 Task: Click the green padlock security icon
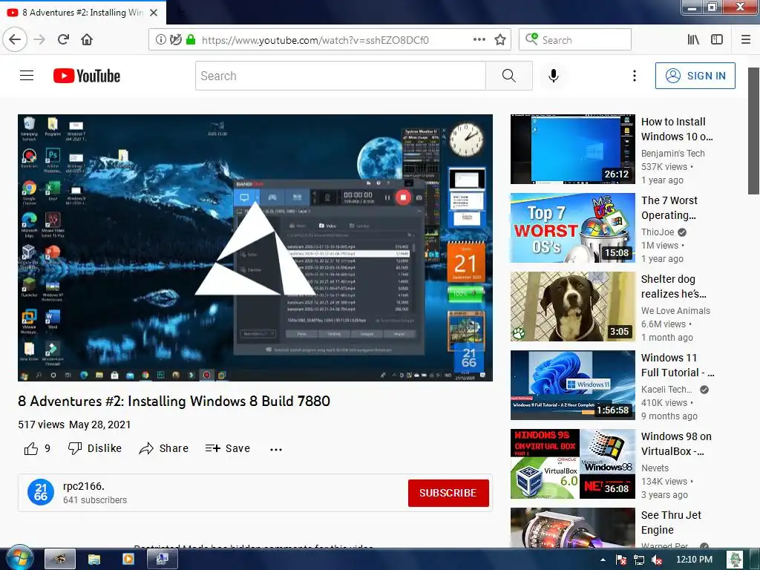click(x=191, y=40)
